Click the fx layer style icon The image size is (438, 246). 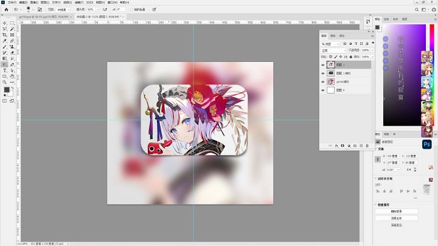(x=336, y=146)
